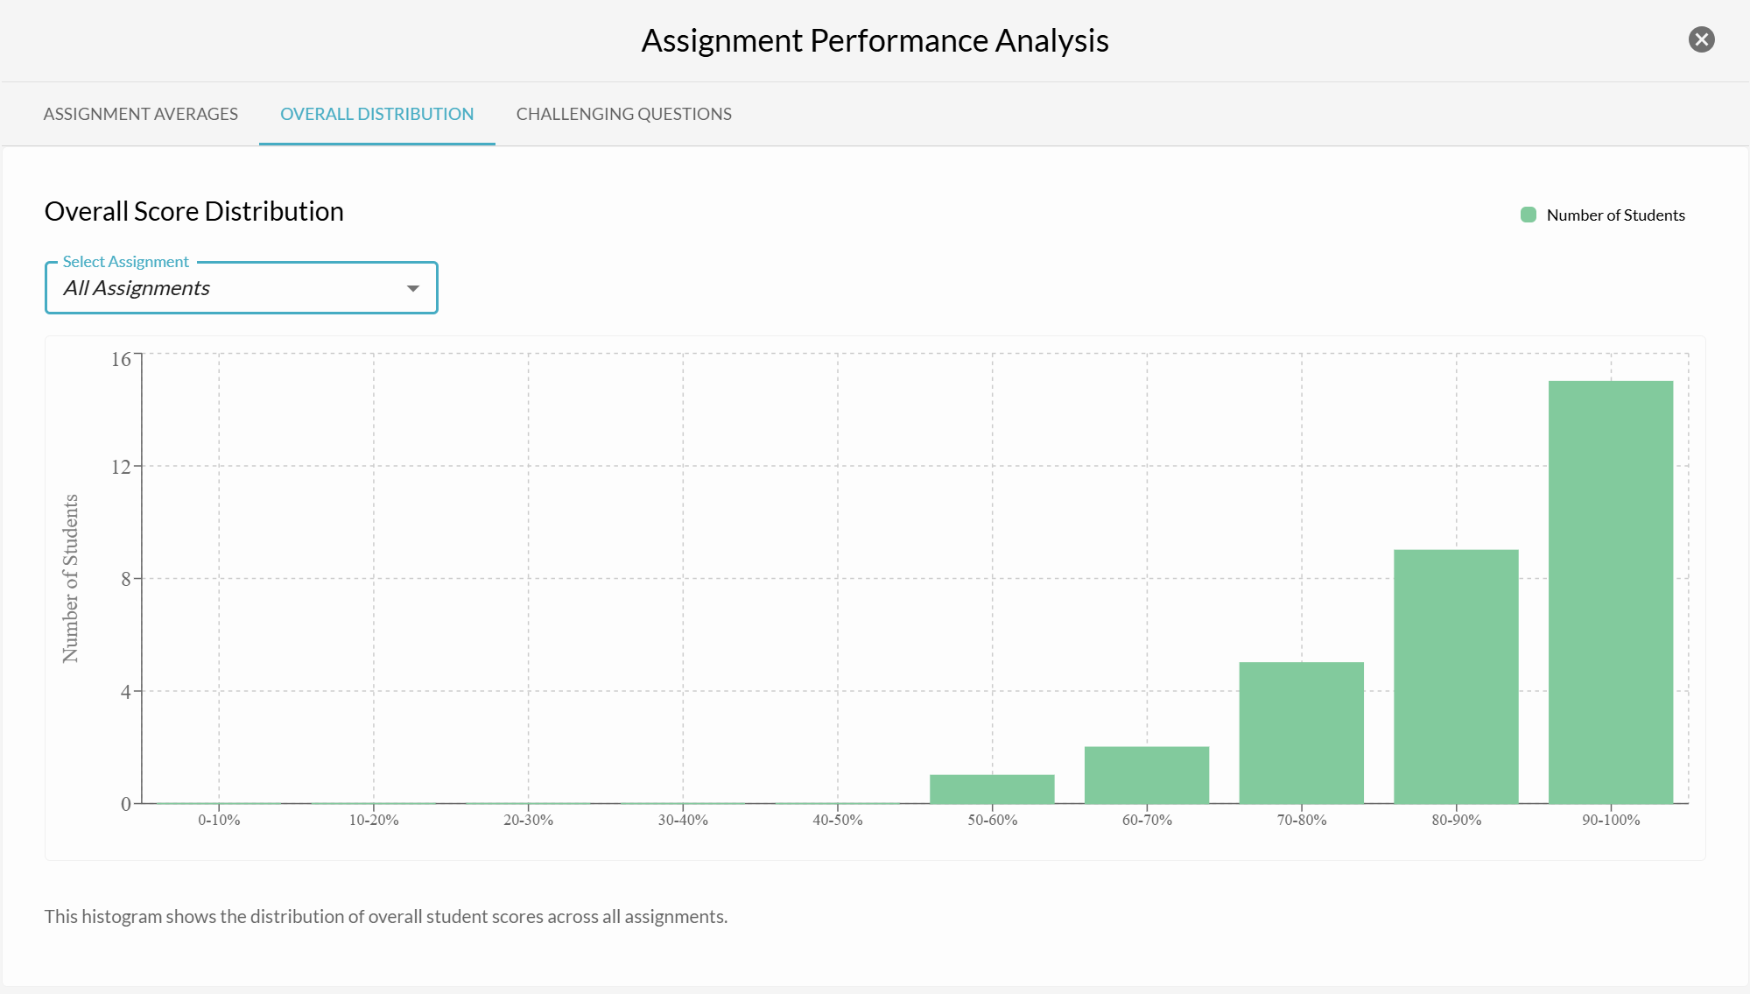Click the 30-40% axis label
This screenshot has width=1750, height=994.
pyautogui.click(x=683, y=820)
